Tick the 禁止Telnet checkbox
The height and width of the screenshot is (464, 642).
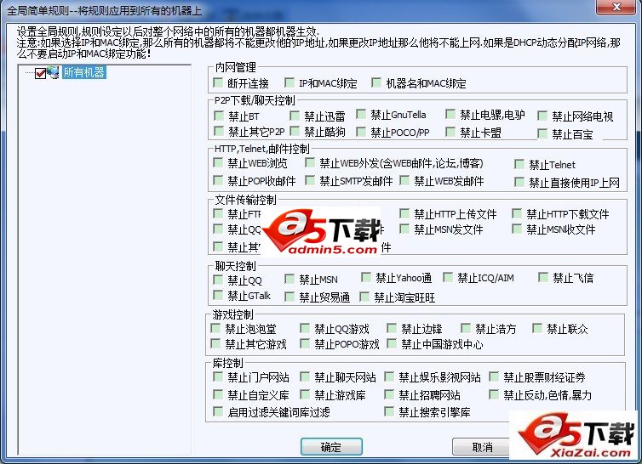(x=519, y=164)
